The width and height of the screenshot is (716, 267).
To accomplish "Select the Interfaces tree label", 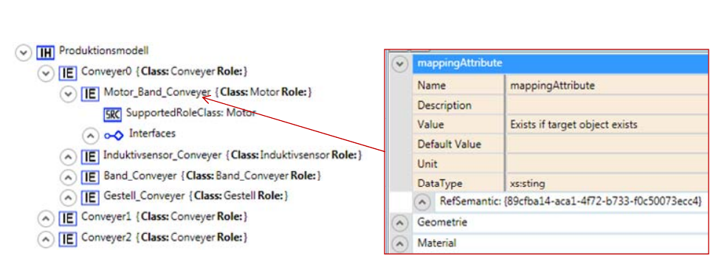I will pyautogui.click(x=153, y=133).
